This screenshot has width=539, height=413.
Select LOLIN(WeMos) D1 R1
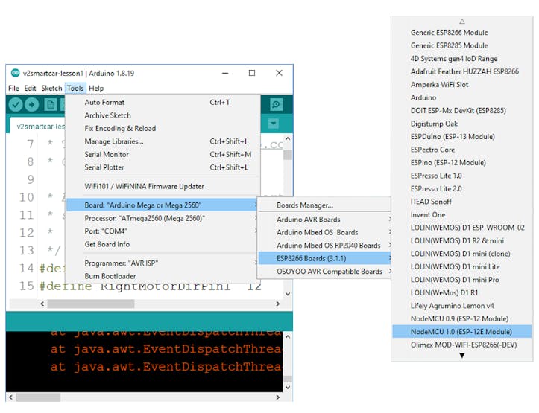click(462, 293)
